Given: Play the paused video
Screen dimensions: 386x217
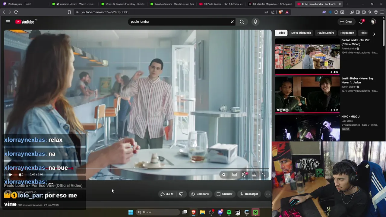Looking at the screenshot, I should click(x=11, y=175).
